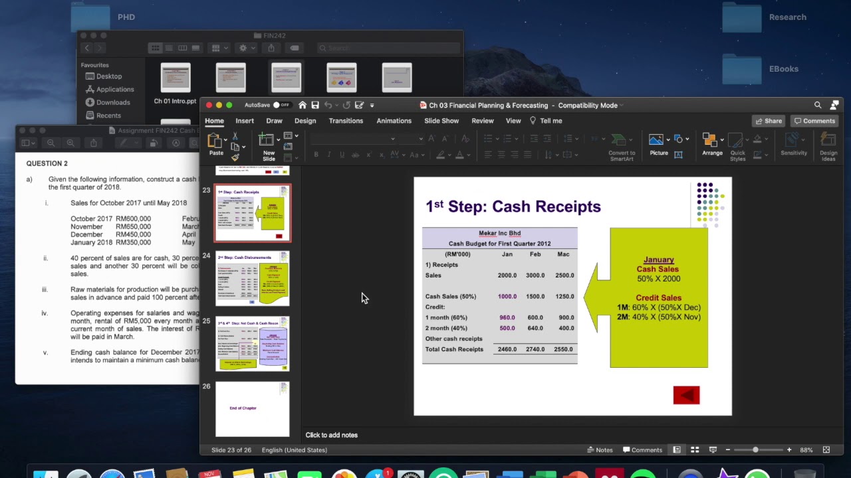Toggle Superscript formatting

[370, 155]
